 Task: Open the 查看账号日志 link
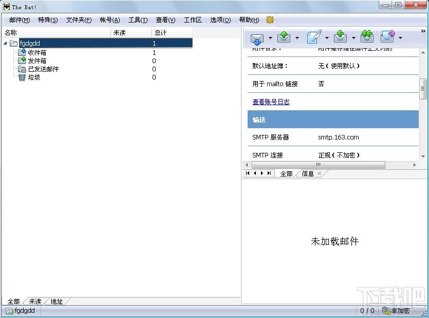click(x=271, y=102)
